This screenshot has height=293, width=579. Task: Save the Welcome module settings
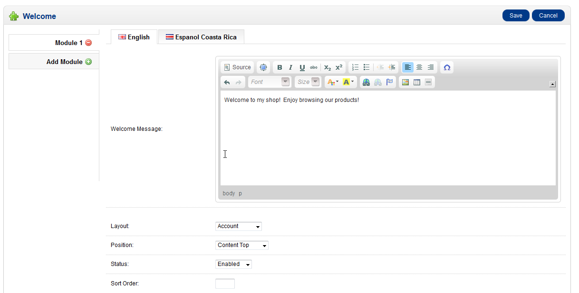click(x=516, y=16)
